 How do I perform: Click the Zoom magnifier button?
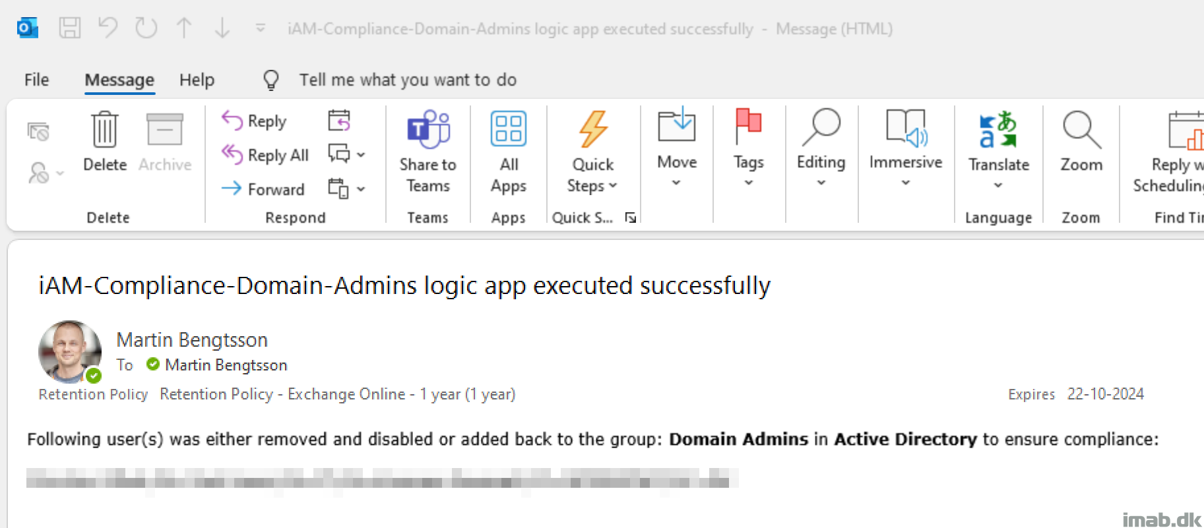coord(1081,142)
